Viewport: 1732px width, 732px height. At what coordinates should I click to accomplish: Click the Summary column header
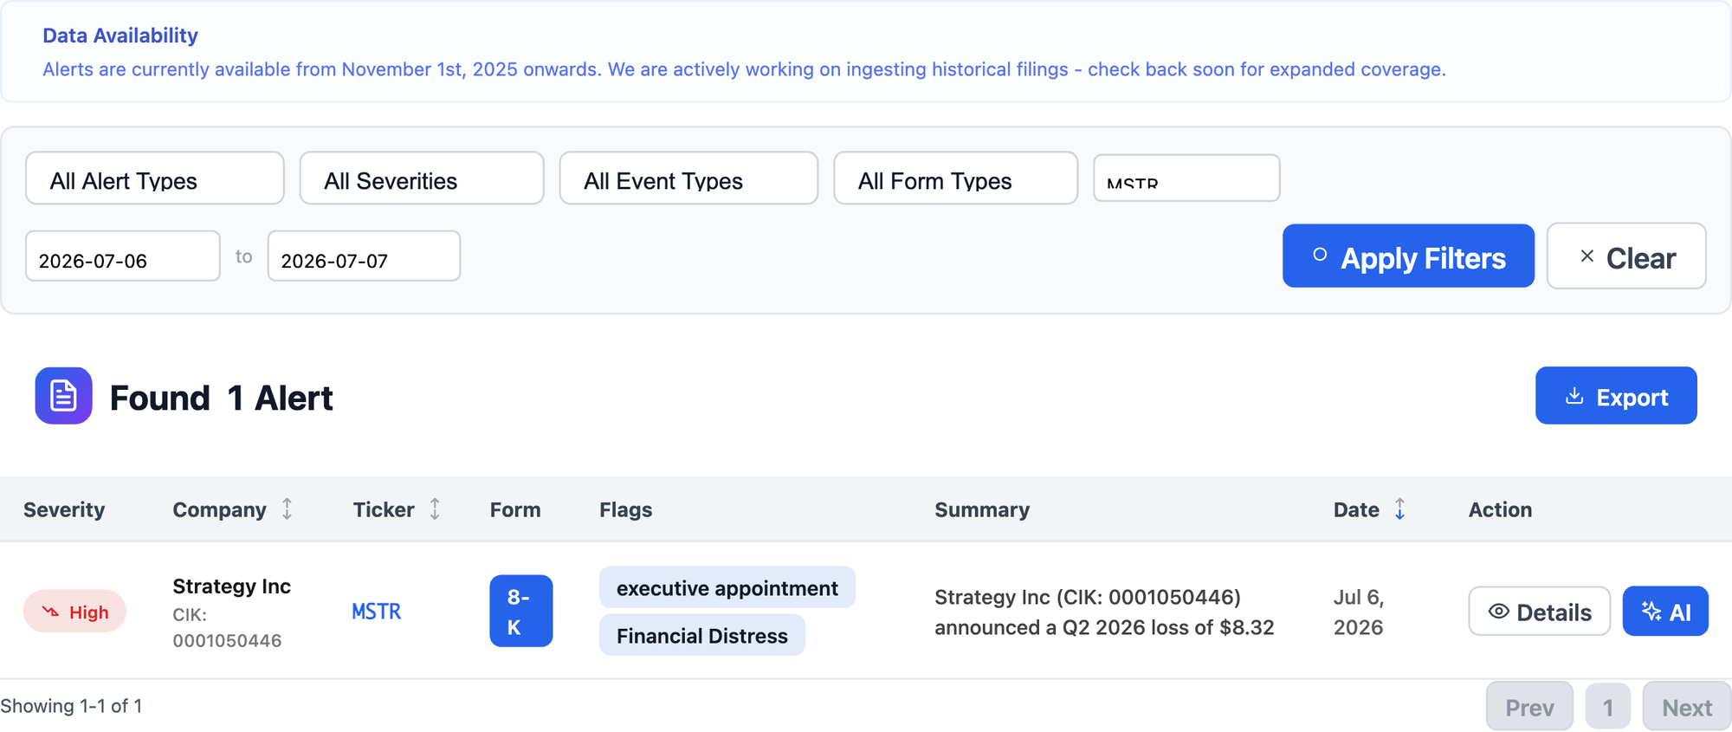pyautogui.click(x=982, y=509)
